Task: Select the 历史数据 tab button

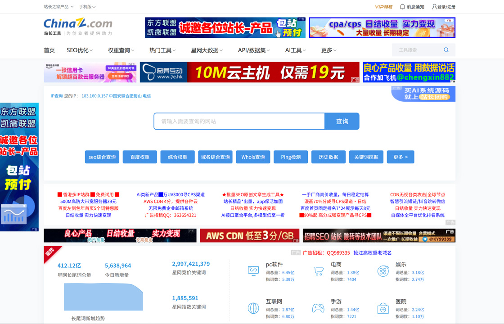Action: (x=328, y=157)
